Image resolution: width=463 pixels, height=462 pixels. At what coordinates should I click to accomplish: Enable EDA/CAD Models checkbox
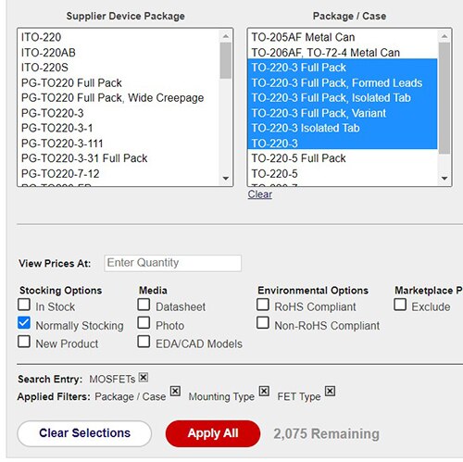pyautogui.click(x=144, y=342)
